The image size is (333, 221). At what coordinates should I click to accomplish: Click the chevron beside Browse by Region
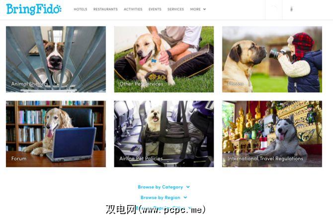point(185,198)
